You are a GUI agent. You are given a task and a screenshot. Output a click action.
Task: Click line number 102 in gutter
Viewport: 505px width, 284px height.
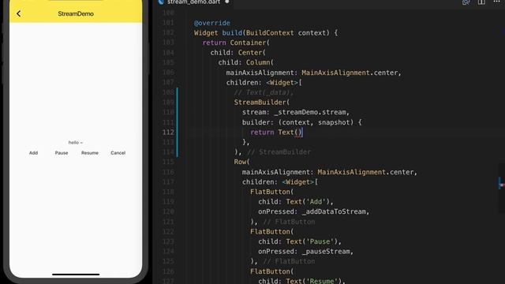point(168,33)
